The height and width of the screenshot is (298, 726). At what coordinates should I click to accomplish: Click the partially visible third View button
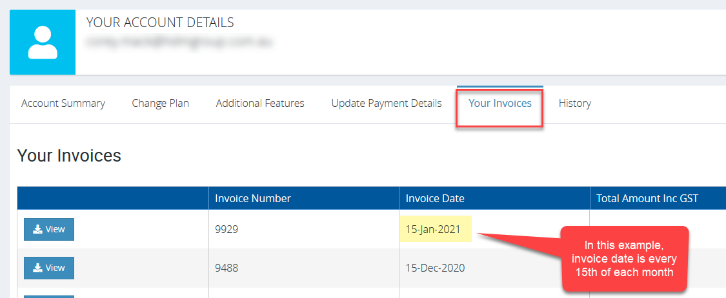pos(49,296)
